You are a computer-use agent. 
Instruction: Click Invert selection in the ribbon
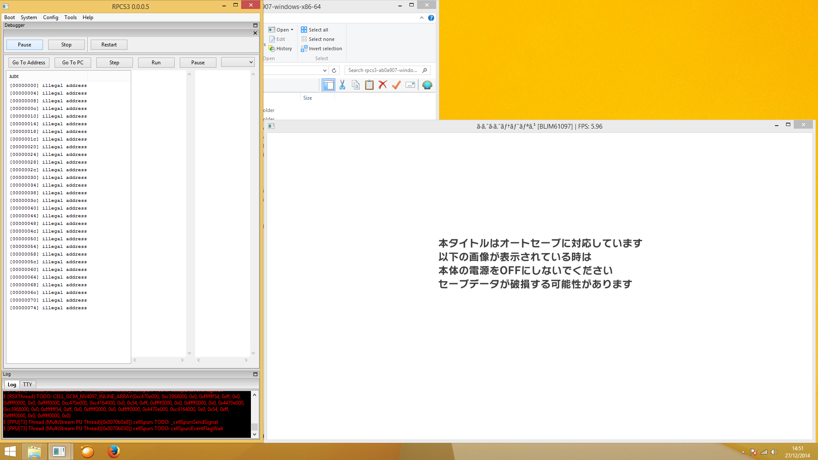click(x=321, y=49)
